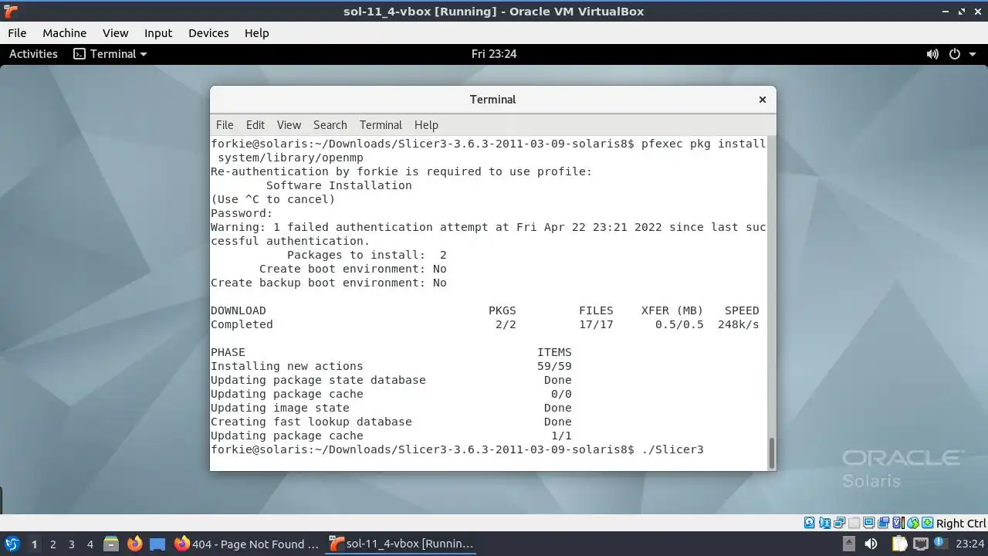Viewport: 988px width, 556px height.
Task: Open Activities overview in Solaris
Action: [33, 54]
